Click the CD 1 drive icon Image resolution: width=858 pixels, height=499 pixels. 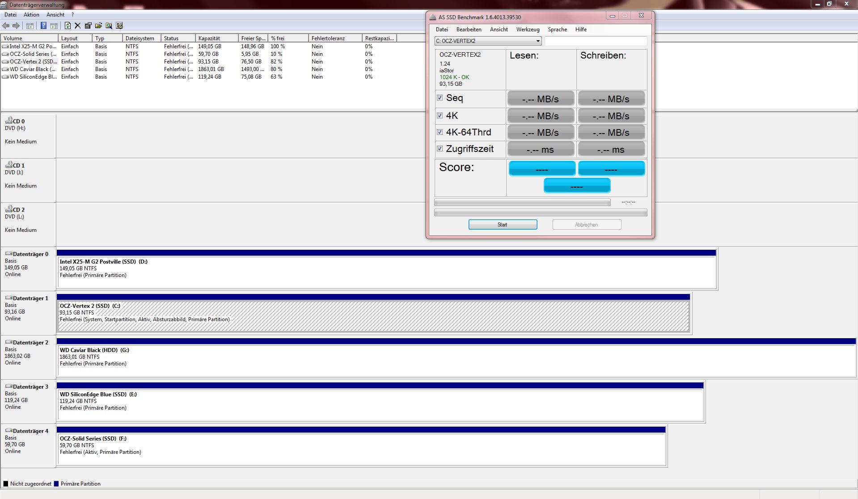[x=8, y=164]
